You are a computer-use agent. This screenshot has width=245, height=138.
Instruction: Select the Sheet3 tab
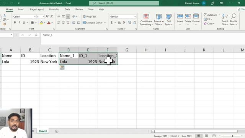pyautogui.click(x=43, y=131)
